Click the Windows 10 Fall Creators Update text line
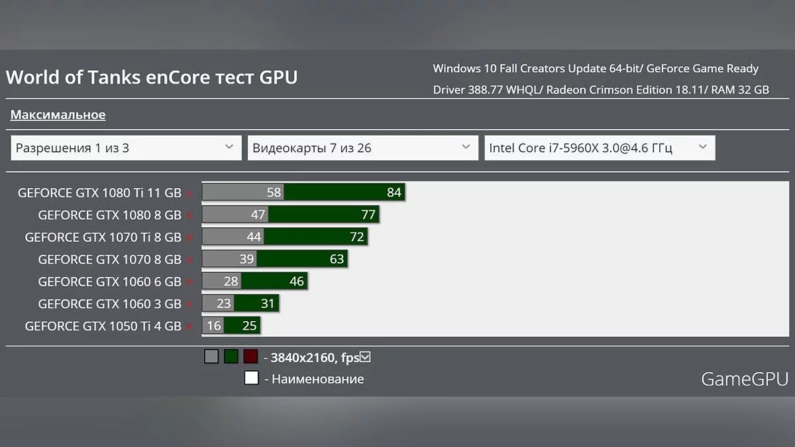This screenshot has width=795, height=447. tap(596, 68)
